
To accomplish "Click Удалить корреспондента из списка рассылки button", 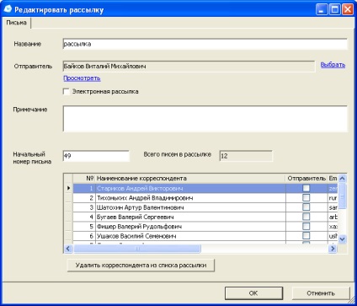I will pos(141,266).
